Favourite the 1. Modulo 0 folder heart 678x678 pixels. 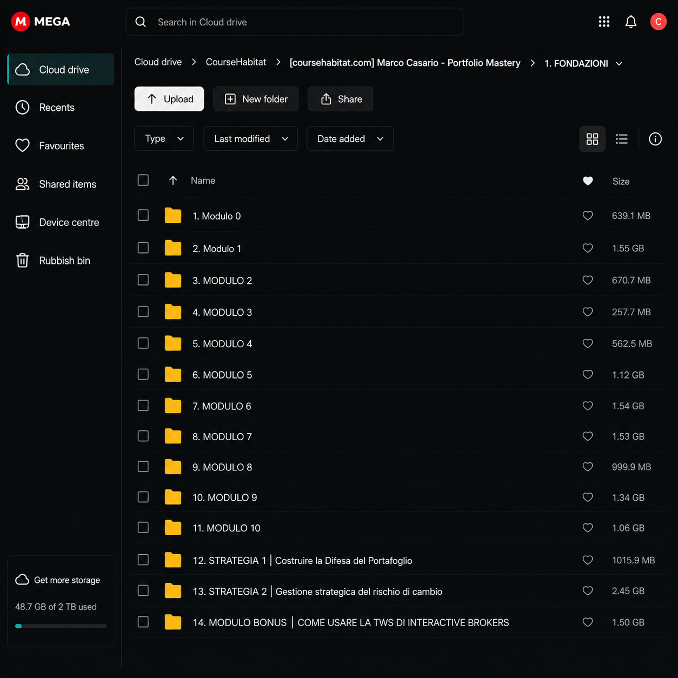588,216
